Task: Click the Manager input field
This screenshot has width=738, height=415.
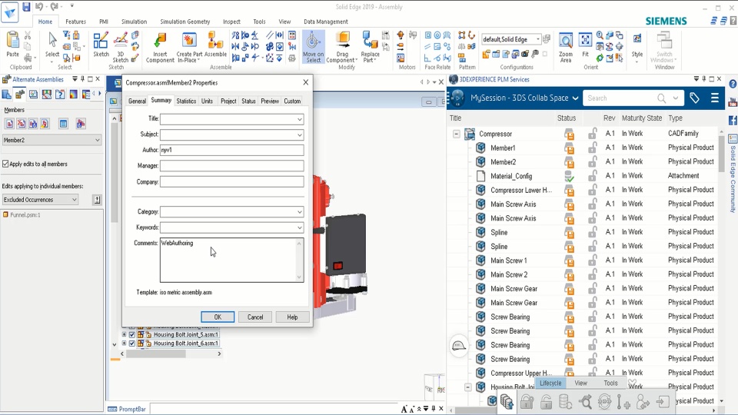Action: click(231, 166)
